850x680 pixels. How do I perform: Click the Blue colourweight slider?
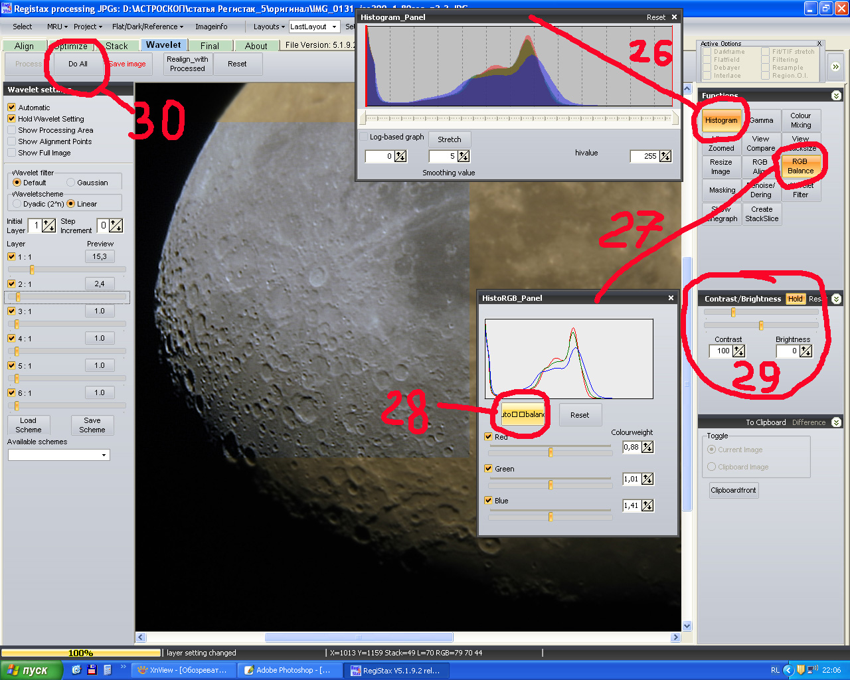[550, 516]
